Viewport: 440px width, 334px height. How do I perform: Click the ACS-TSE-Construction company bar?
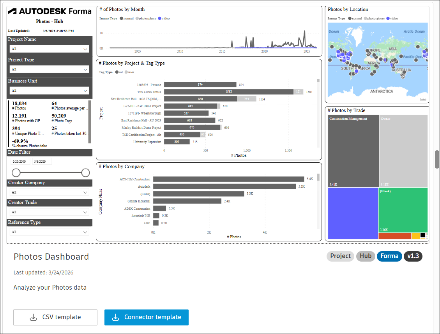228,179
